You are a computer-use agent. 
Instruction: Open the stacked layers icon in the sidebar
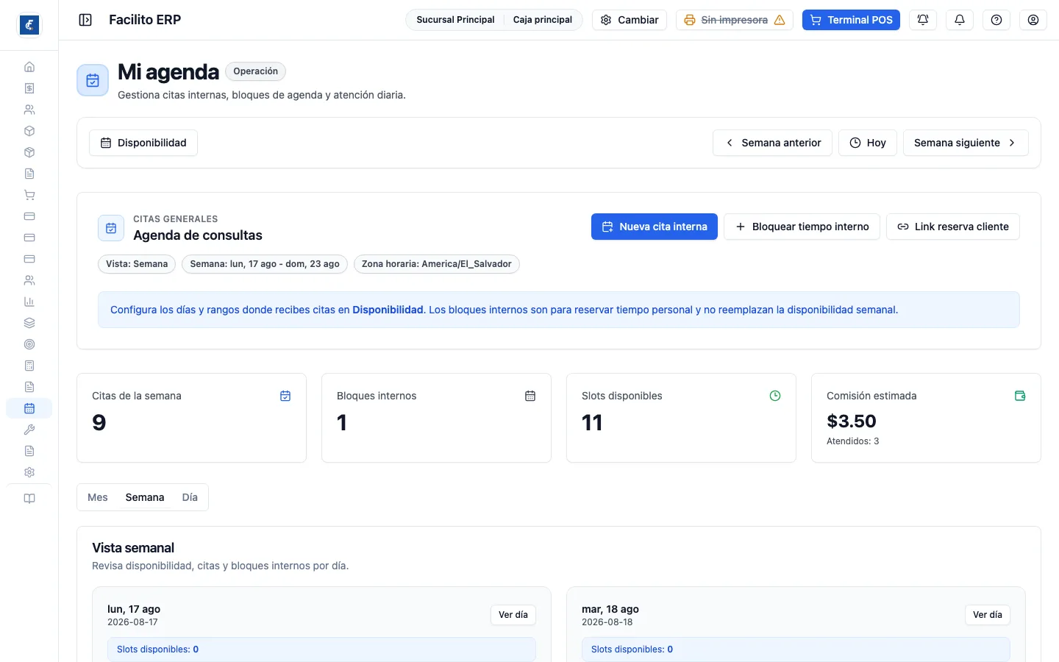29,323
